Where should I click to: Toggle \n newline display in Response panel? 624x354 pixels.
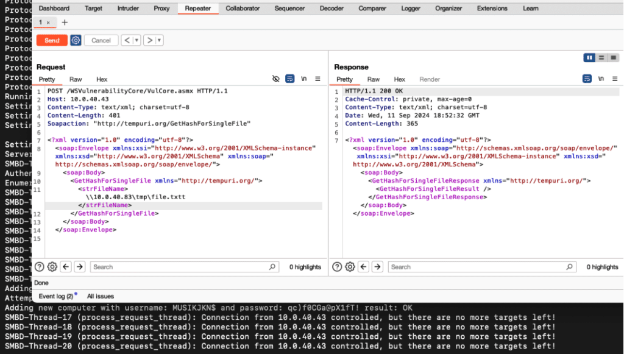click(x=601, y=79)
